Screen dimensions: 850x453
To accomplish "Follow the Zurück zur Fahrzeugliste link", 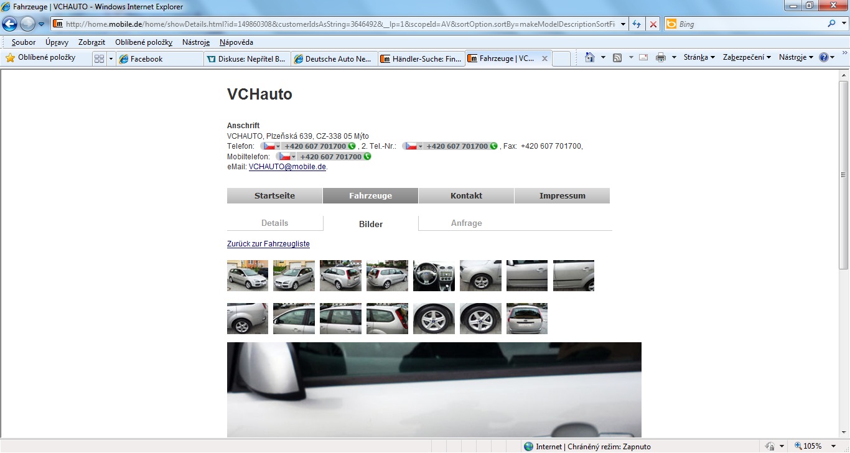I will 268,244.
